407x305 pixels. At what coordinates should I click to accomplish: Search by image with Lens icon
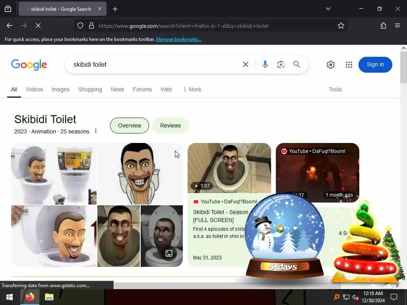281,64
